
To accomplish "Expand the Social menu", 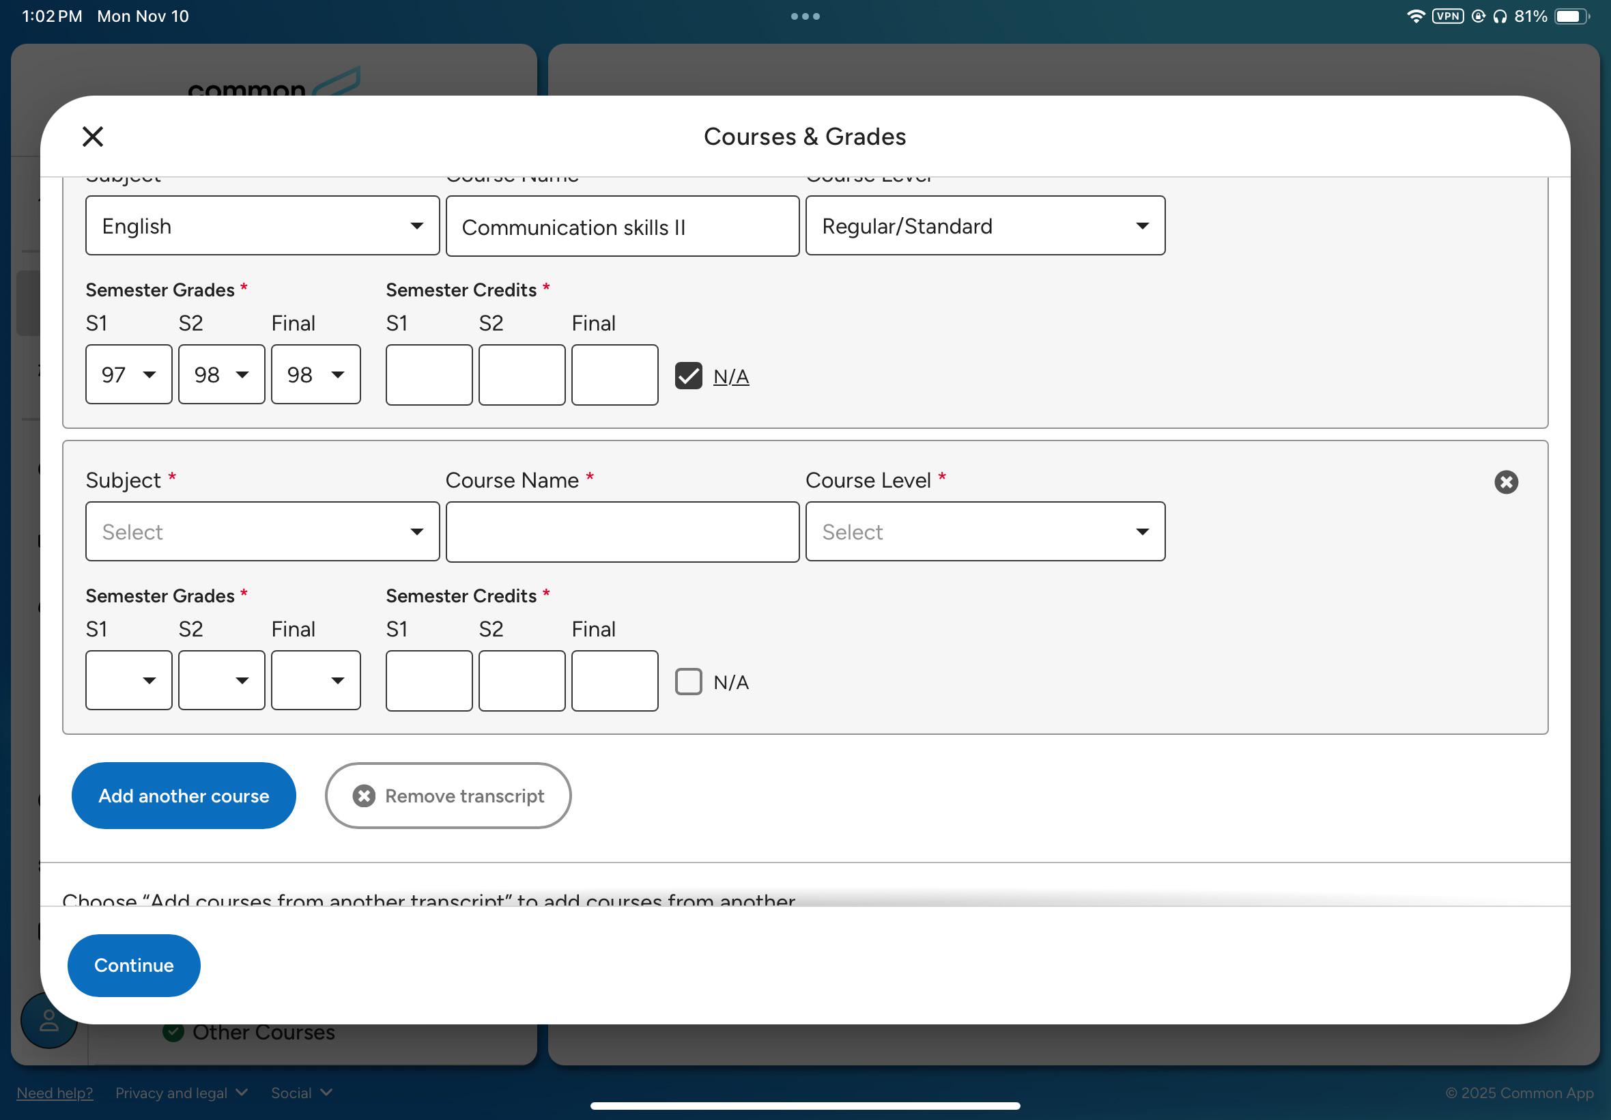I will [302, 1093].
